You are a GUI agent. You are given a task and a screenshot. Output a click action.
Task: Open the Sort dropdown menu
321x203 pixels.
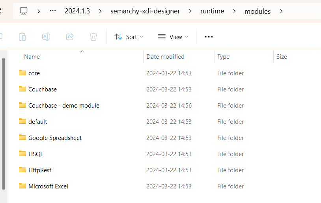(x=129, y=37)
